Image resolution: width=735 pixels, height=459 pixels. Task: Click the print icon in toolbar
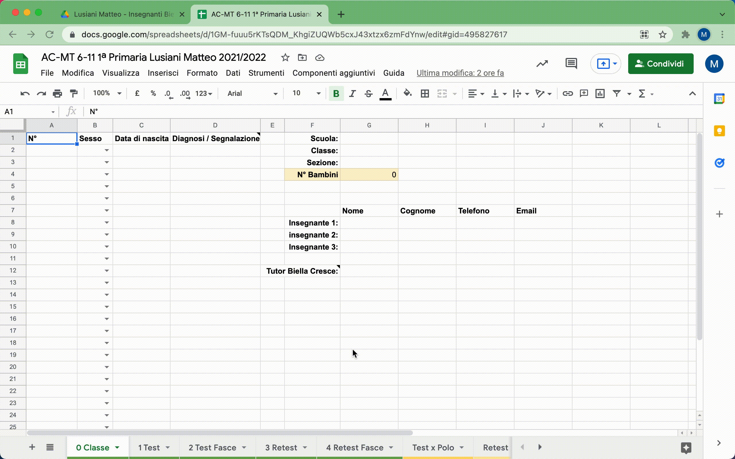[57, 94]
